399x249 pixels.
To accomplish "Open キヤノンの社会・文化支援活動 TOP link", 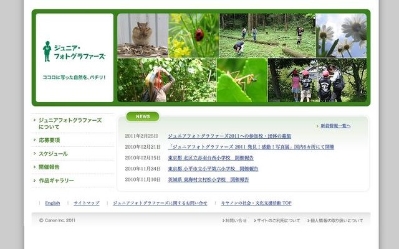I will [x=256, y=203].
